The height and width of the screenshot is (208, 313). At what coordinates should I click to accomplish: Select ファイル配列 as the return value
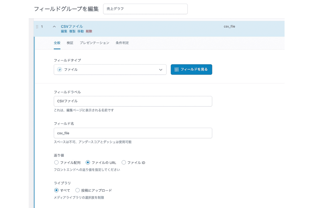(56, 162)
